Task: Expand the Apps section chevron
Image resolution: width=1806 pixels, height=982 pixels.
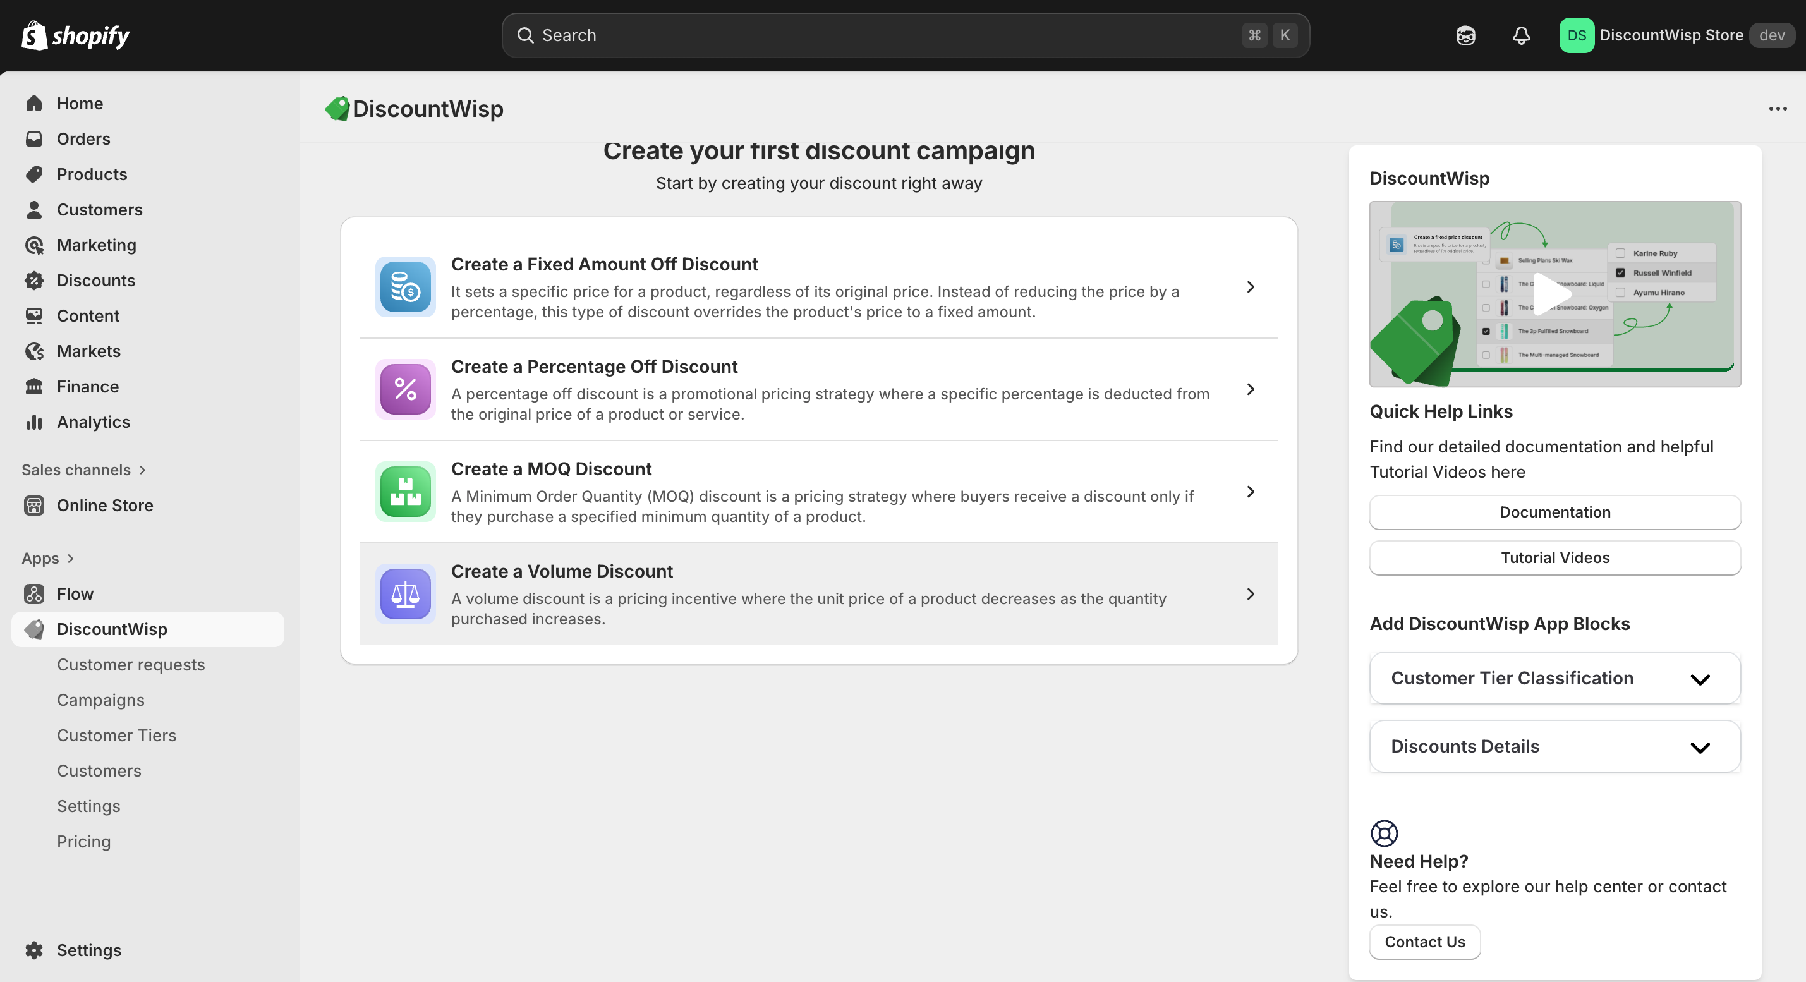Action: point(70,559)
